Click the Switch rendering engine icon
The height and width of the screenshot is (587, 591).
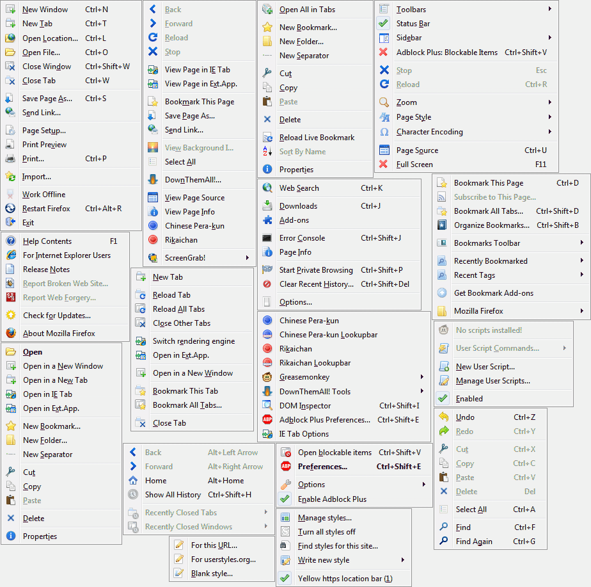click(141, 341)
